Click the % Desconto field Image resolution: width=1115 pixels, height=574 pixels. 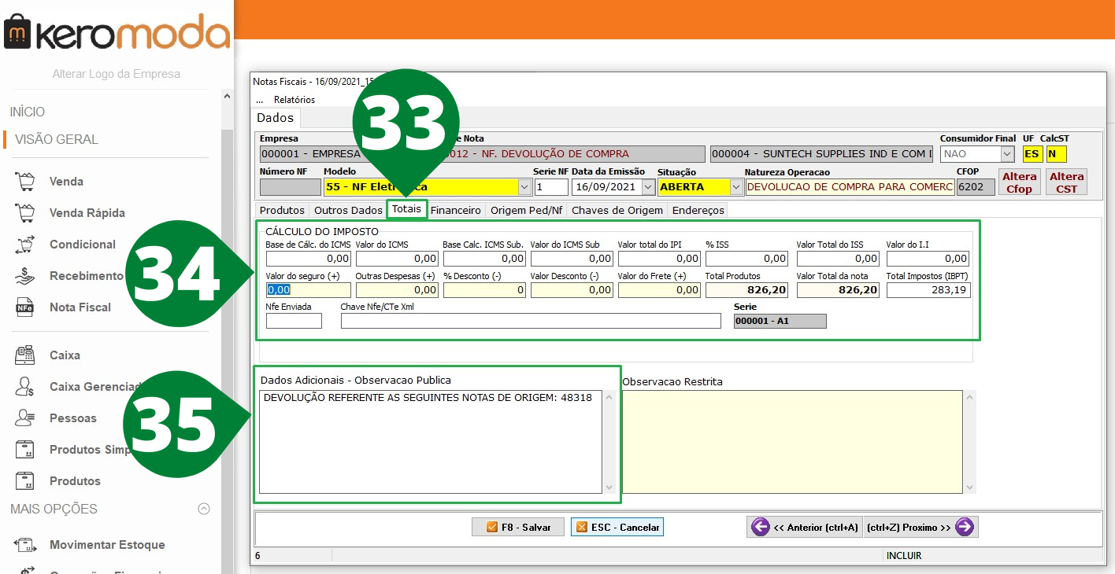pyautogui.click(x=484, y=290)
